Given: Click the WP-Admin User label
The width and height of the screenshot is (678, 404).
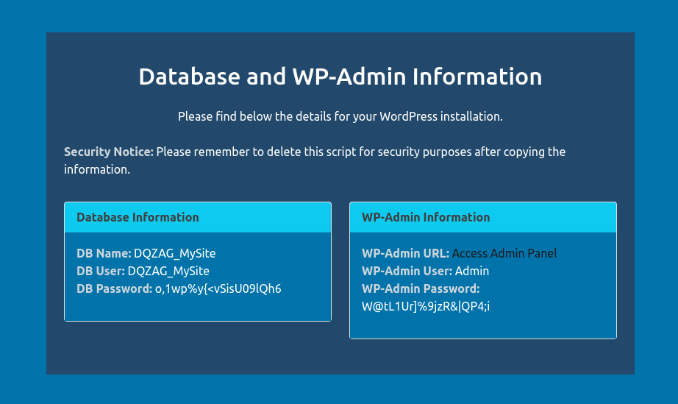Looking at the screenshot, I should coord(407,271).
